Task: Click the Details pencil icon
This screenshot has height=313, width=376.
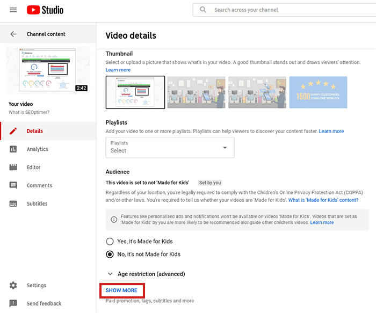Action: click(13, 131)
